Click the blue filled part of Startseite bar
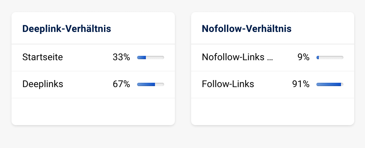The width and height of the screenshot is (365, 148). tap(141, 58)
